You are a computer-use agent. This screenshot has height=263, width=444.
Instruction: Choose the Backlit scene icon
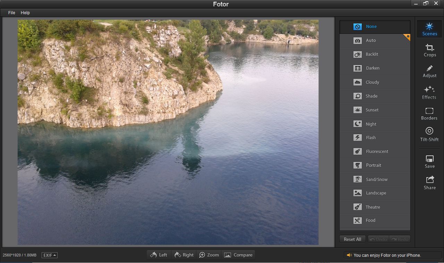point(358,54)
